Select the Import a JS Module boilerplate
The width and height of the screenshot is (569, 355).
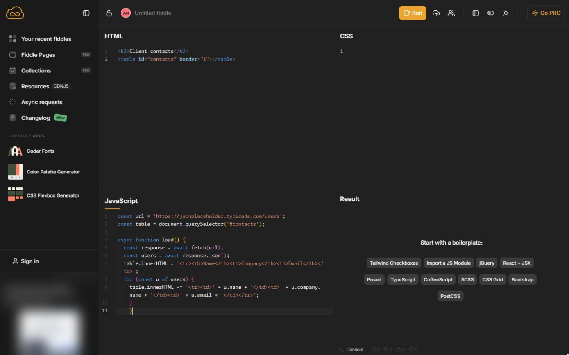pyautogui.click(x=449, y=263)
